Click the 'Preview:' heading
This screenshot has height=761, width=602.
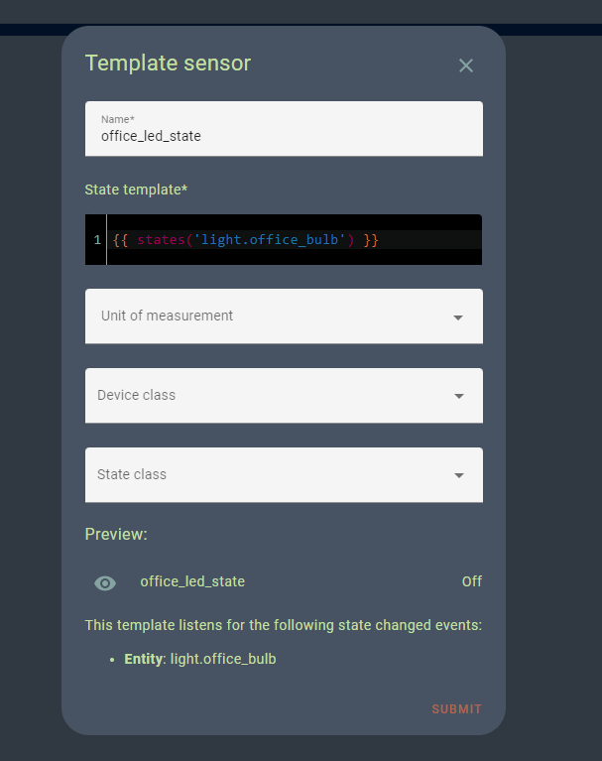116,534
